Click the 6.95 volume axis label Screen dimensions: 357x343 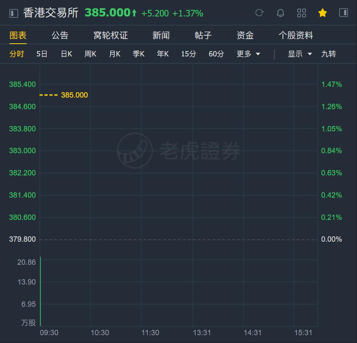coord(28,304)
